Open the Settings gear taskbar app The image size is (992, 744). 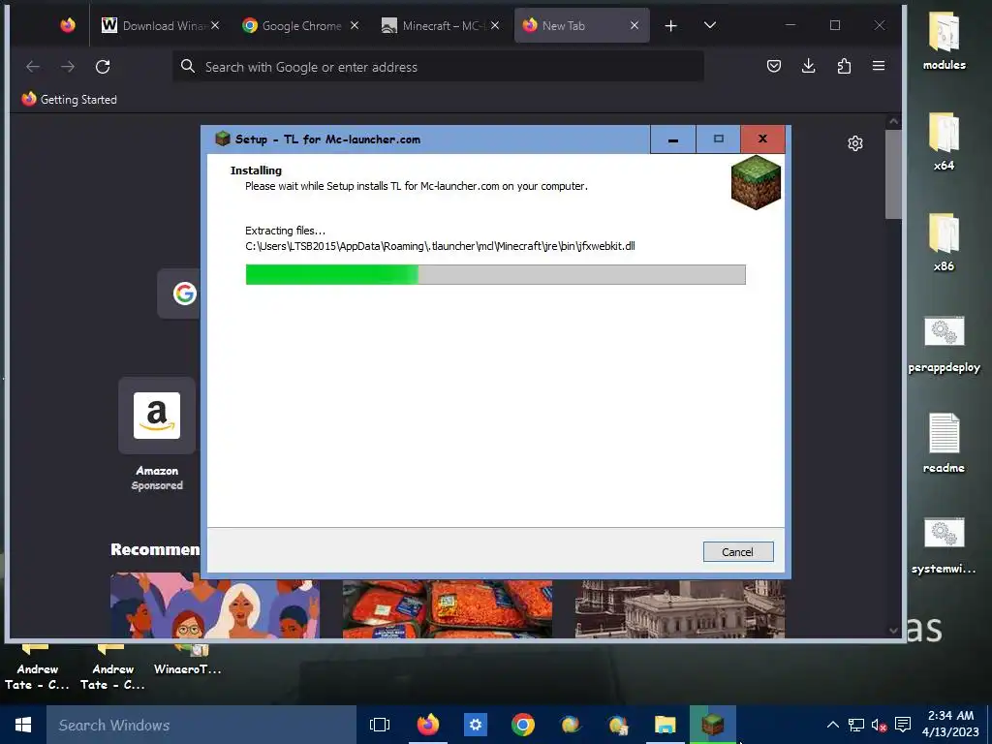click(x=475, y=725)
